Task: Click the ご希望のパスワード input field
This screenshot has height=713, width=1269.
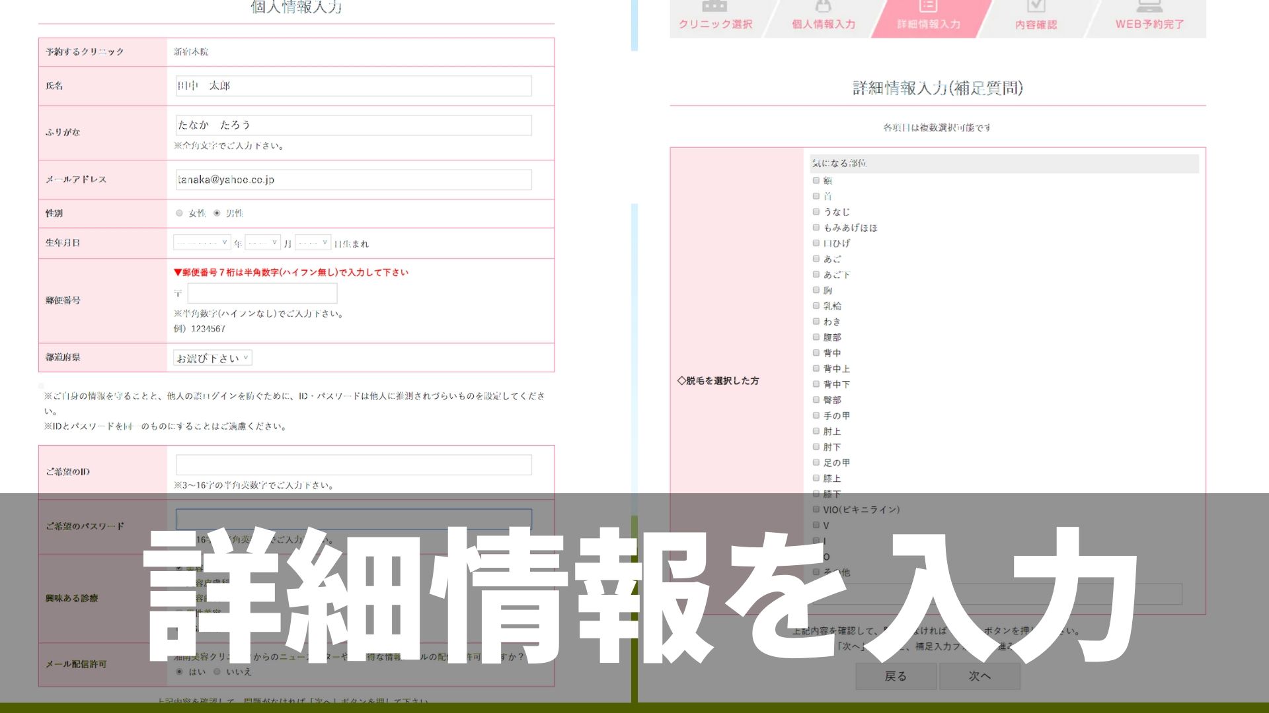Action: (354, 519)
